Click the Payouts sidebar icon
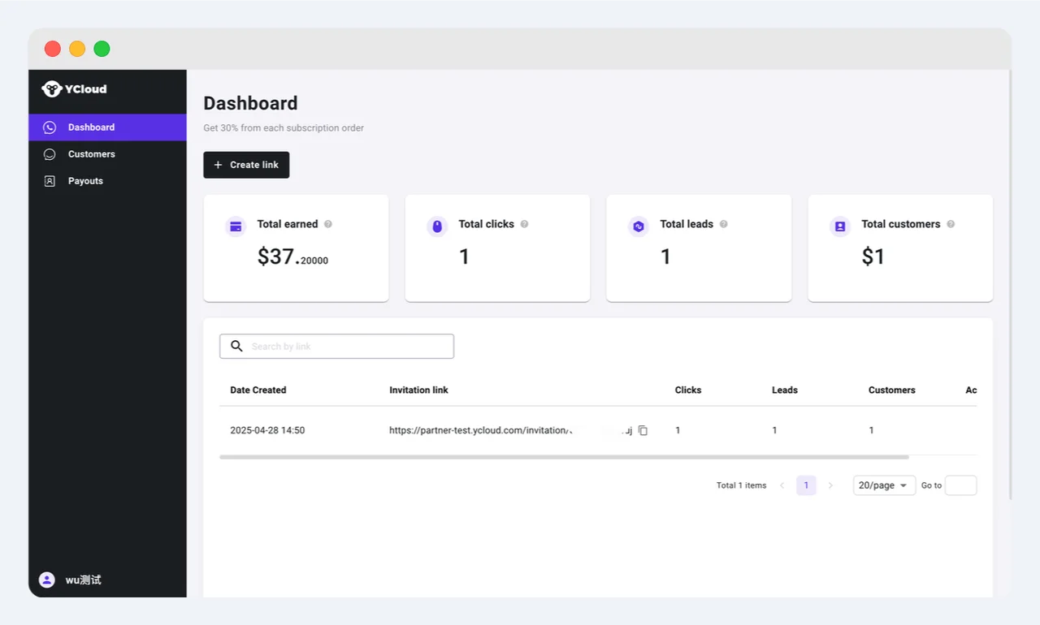 pyautogui.click(x=50, y=181)
